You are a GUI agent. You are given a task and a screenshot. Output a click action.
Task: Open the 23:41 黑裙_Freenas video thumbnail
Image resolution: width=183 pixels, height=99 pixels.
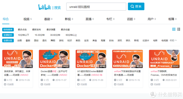(164, 59)
